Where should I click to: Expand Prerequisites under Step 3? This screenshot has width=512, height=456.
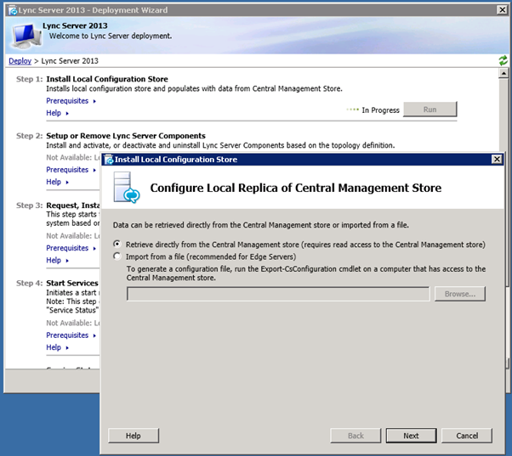pyautogui.click(x=71, y=248)
